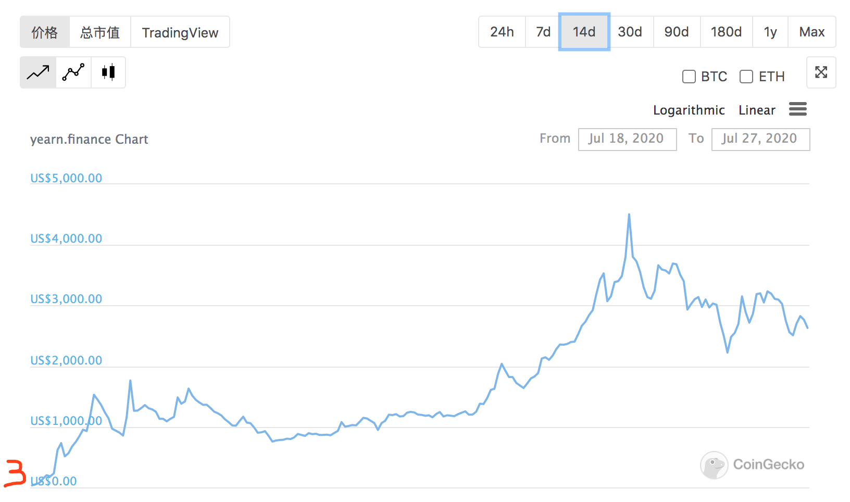850x502 pixels.
Task: Select the Max time range
Action: click(x=812, y=32)
